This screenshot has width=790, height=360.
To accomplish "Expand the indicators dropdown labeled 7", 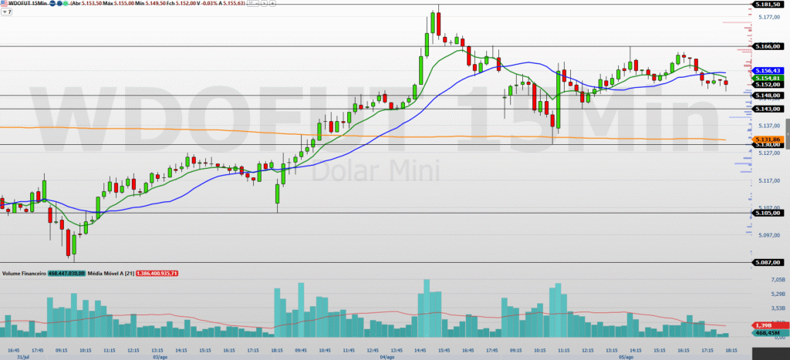I will pos(6,12).
